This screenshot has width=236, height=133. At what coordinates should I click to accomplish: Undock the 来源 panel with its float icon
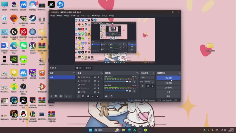[x=101, y=73]
